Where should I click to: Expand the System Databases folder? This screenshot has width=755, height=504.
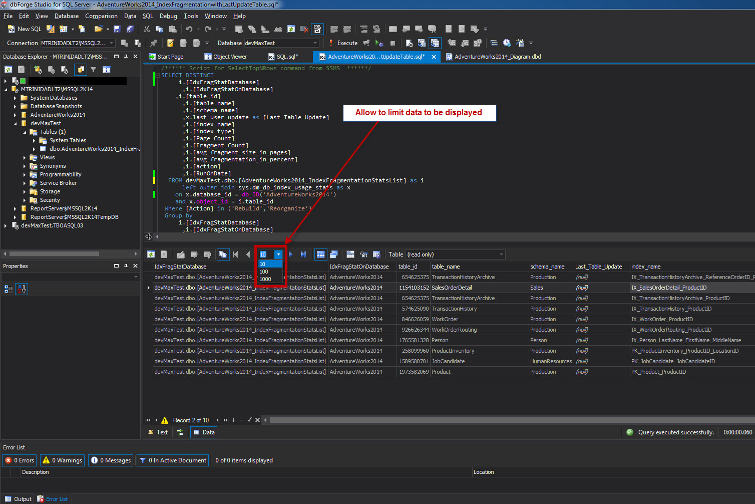[x=15, y=98]
